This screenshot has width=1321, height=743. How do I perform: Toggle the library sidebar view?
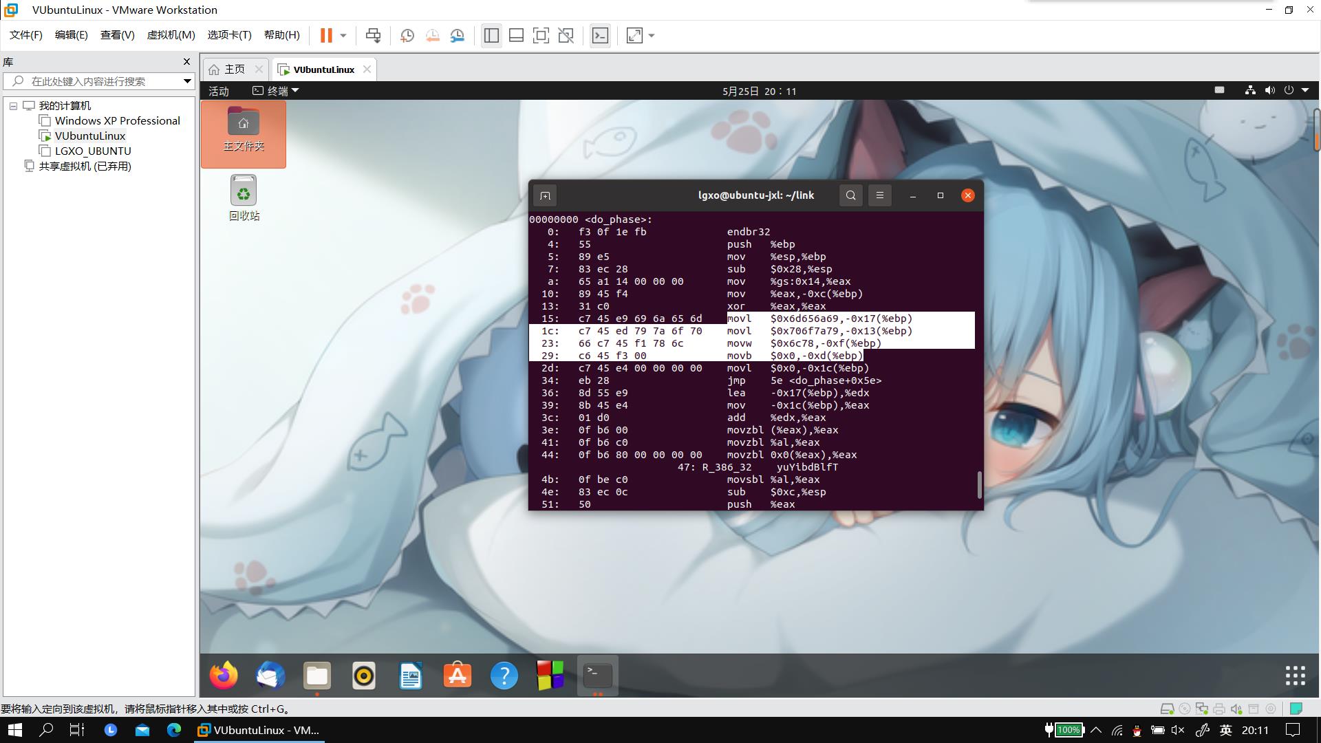491,36
